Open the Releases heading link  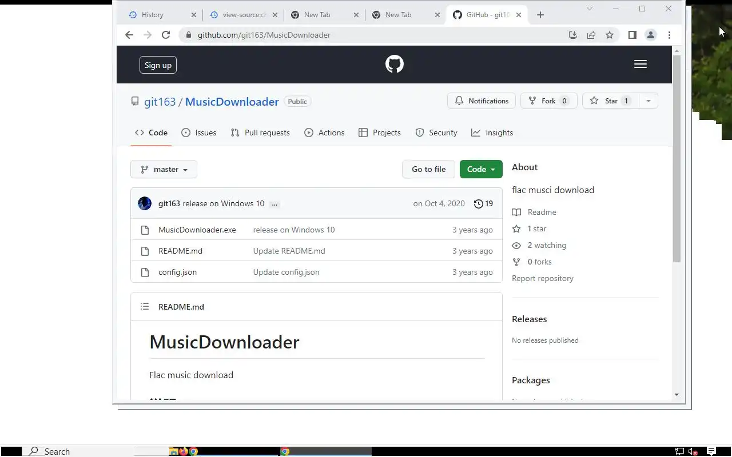coord(529,319)
